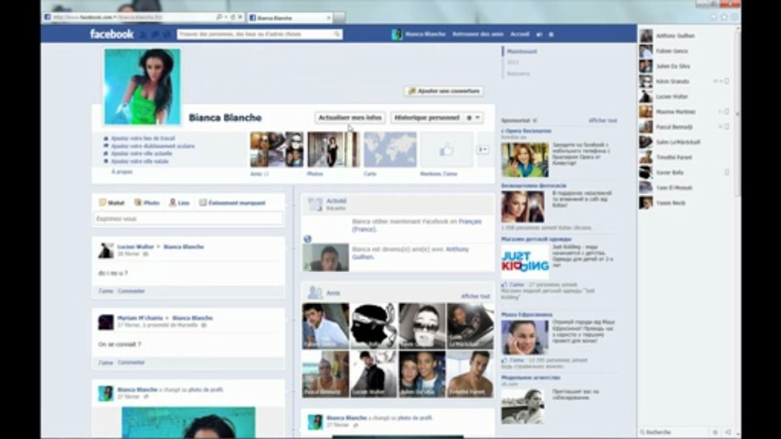Viewport: 781px width, 439px height.
Task: Click Retrouver des amis in header
Action: [478, 35]
